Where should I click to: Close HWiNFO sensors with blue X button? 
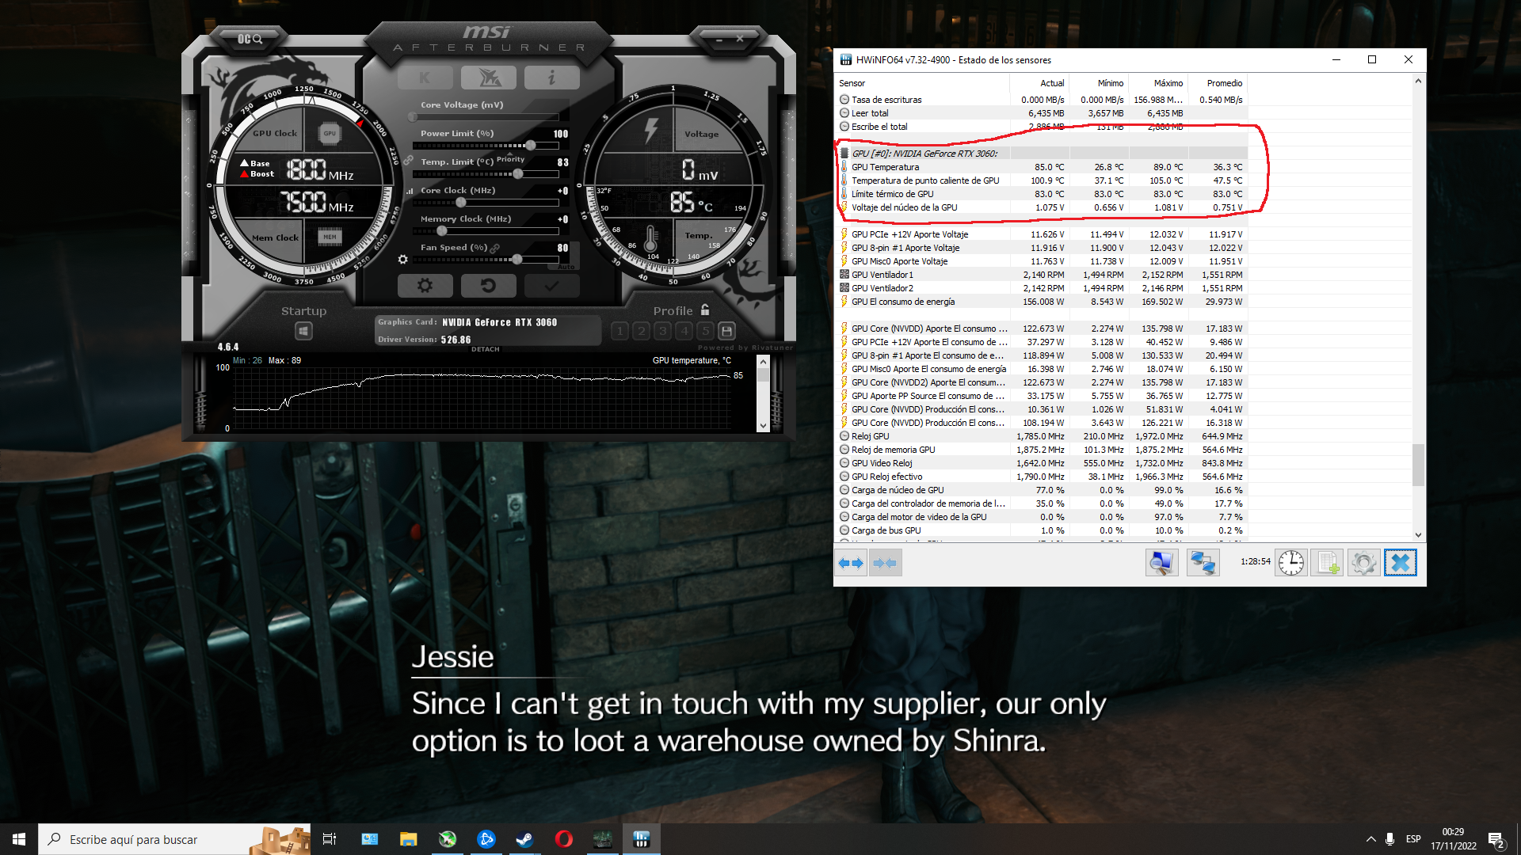(x=1401, y=563)
